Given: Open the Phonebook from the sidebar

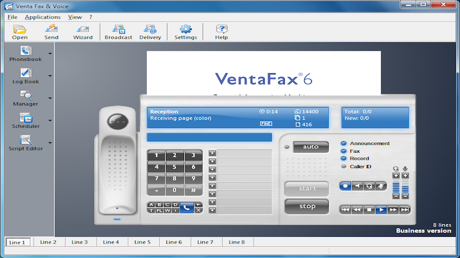Looking at the screenshot, I should tap(25, 54).
